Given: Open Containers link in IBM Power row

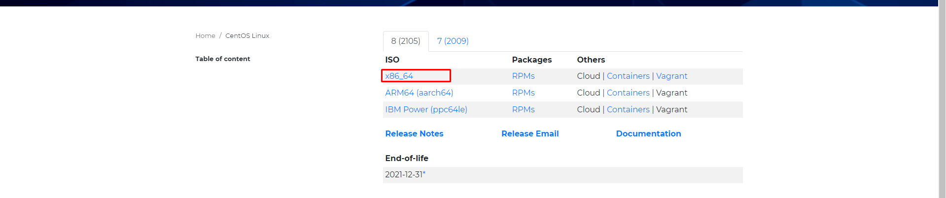Looking at the screenshot, I should pyautogui.click(x=628, y=109).
